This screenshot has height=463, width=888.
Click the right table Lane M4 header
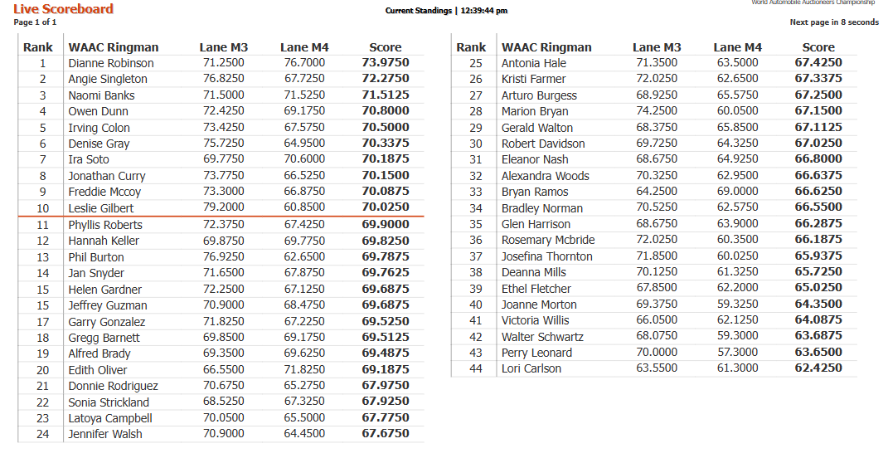tap(737, 47)
